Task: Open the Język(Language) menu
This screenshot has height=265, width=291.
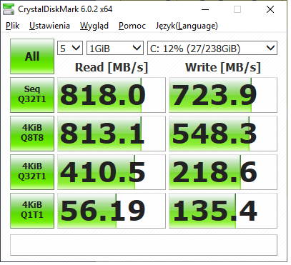Action: (x=187, y=26)
